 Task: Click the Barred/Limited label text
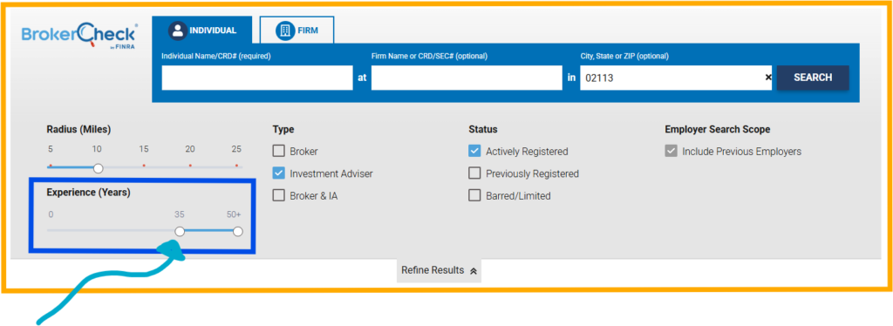click(x=518, y=196)
